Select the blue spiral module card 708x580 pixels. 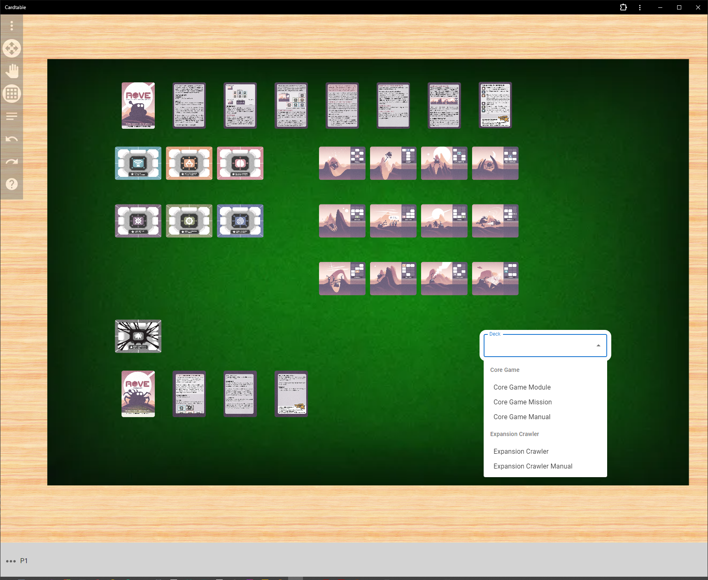click(240, 221)
